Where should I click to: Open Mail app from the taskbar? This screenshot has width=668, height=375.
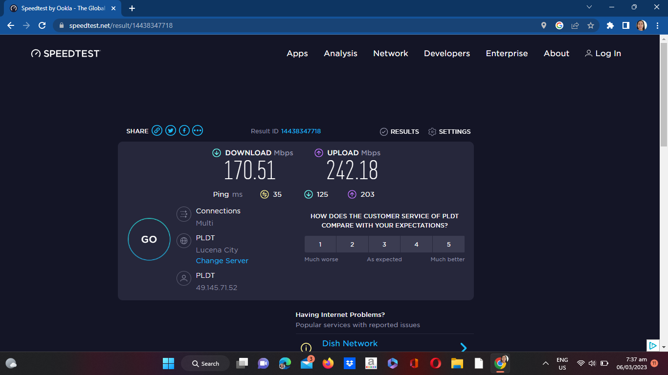pos(307,363)
